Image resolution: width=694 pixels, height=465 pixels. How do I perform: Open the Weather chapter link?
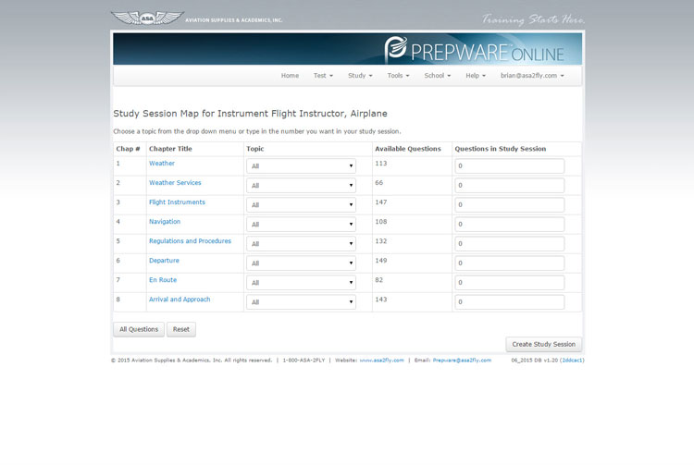[x=162, y=164]
